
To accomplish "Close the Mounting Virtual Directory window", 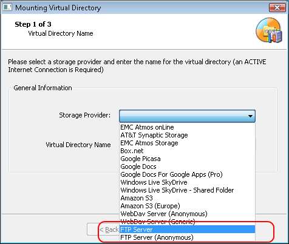I will (x=277, y=8).
